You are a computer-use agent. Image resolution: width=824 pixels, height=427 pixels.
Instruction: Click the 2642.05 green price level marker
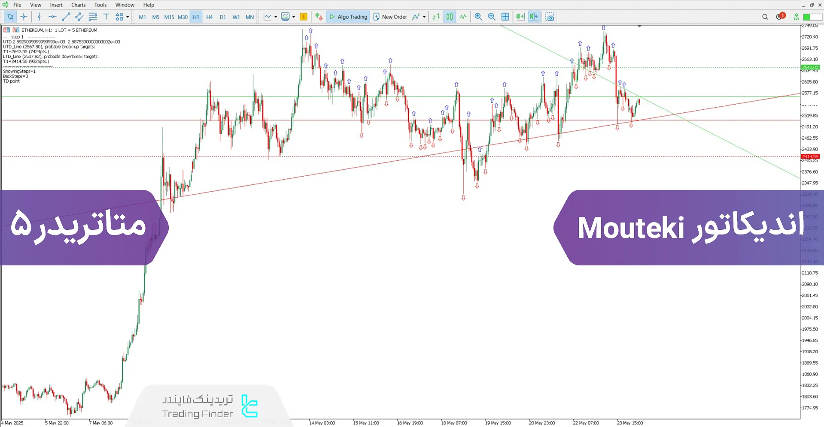(x=810, y=67)
